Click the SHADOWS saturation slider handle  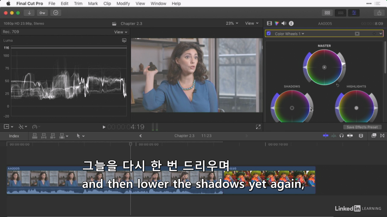click(273, 108)
